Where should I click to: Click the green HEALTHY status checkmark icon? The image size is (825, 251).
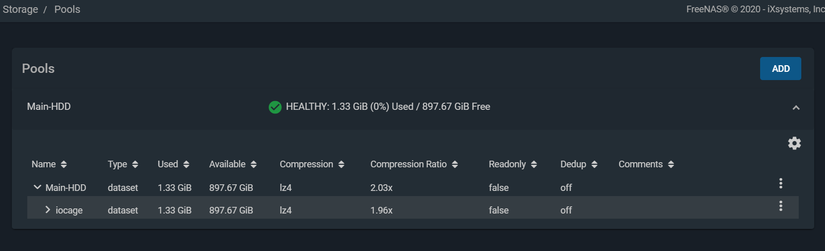coord(275,107)
